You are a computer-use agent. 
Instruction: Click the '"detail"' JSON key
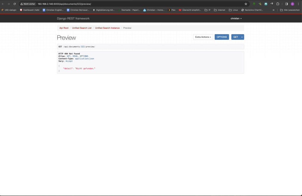68,69
